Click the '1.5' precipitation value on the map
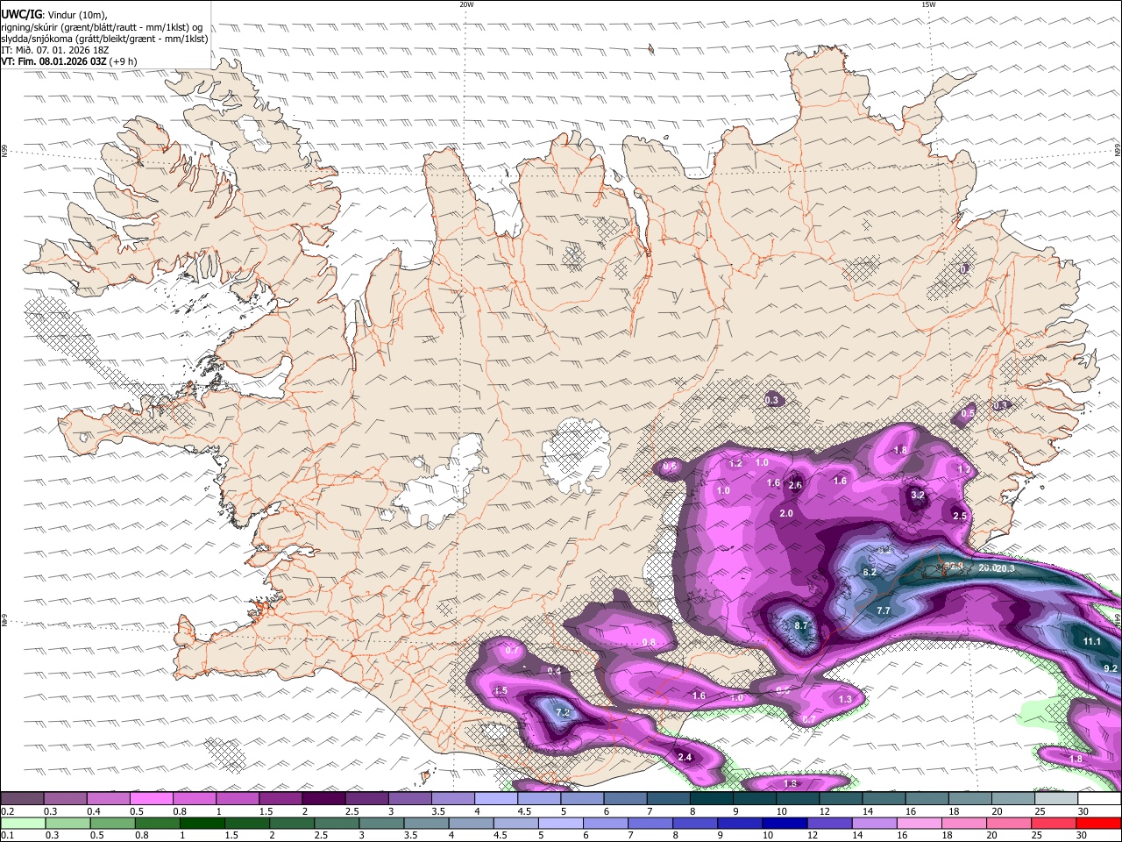This screenshot has width=1122, height=842. click(501, 691)
